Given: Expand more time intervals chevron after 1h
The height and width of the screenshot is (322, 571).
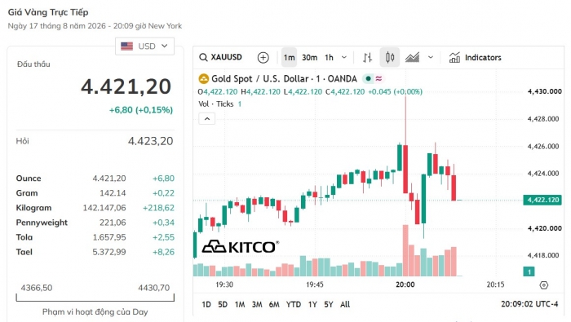Looking at the screenshot, I should (344, 58).
